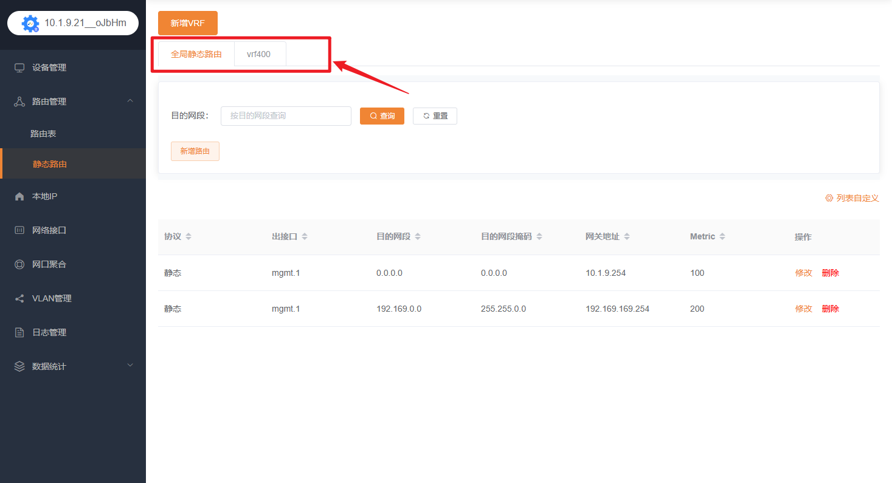Sort by 网关地址 column arrows
892x483 pixels.
(x=627, y=236)
